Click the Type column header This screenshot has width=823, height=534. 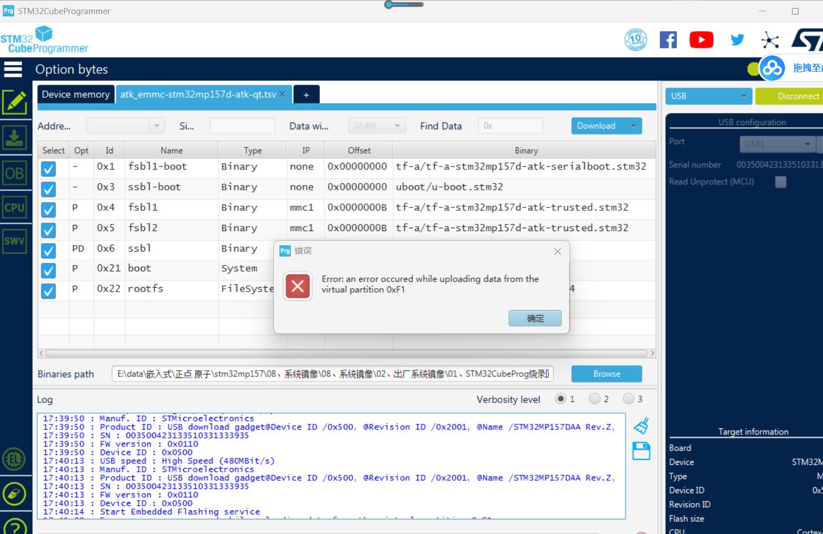253,150
